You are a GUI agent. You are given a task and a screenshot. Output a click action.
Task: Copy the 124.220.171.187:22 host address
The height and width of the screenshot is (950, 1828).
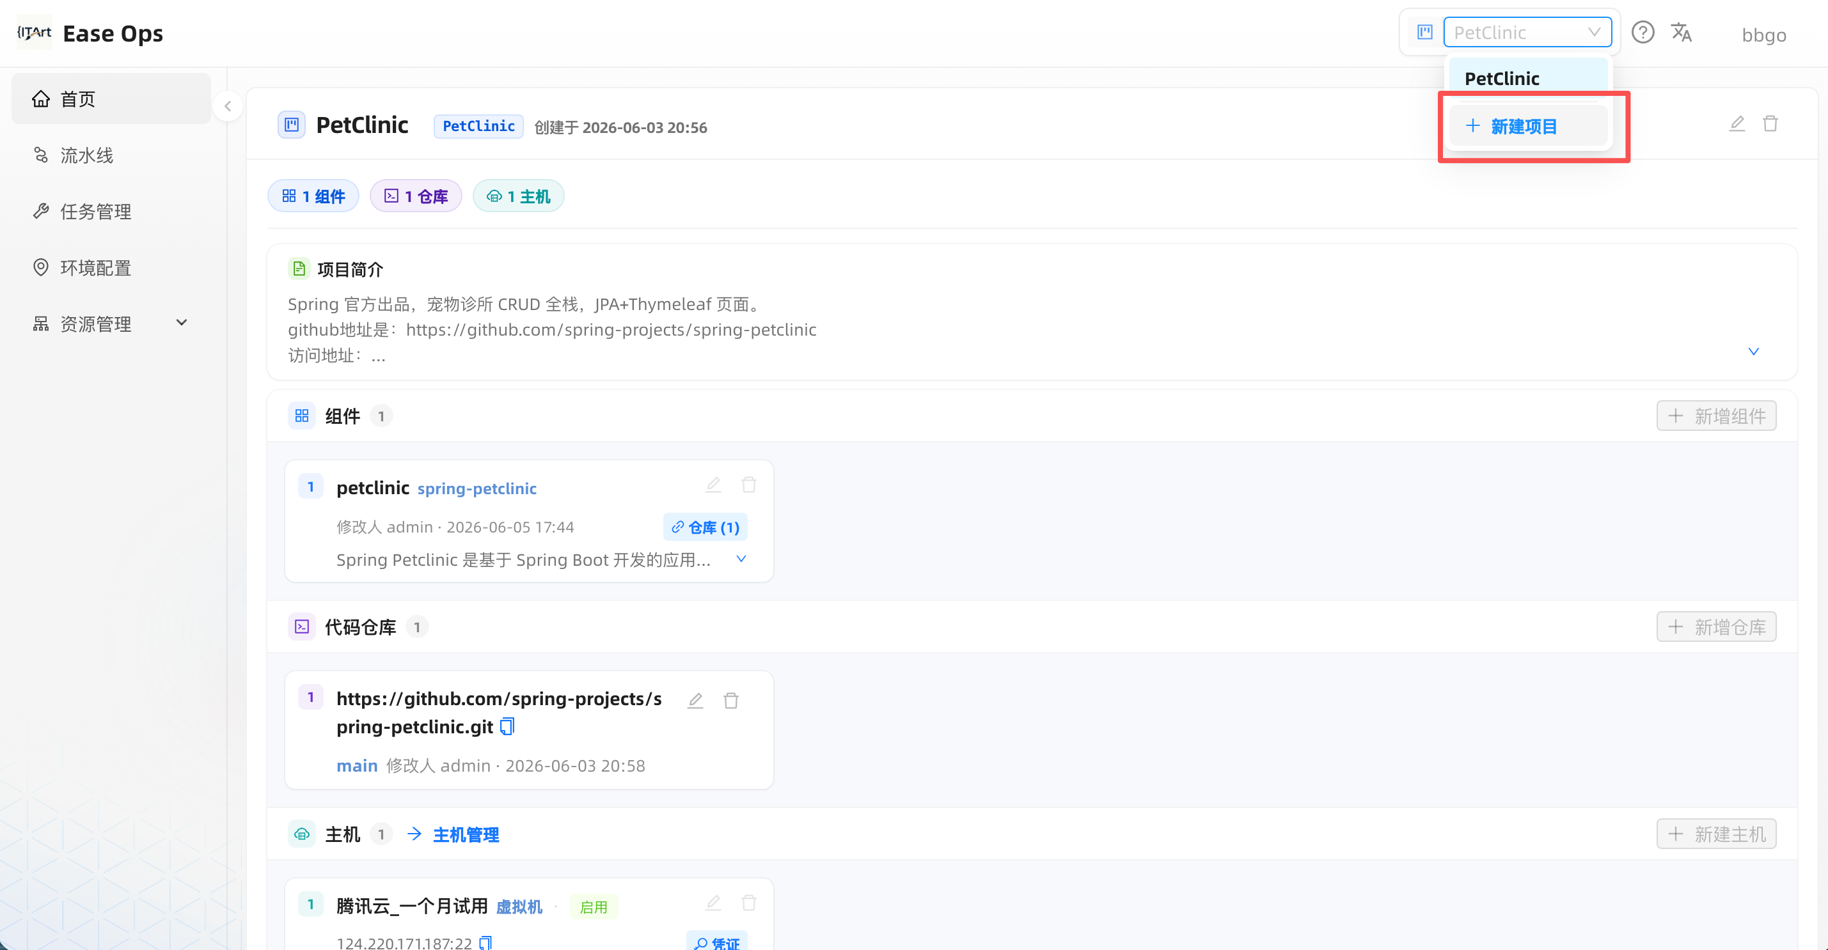tap(485, 943)
